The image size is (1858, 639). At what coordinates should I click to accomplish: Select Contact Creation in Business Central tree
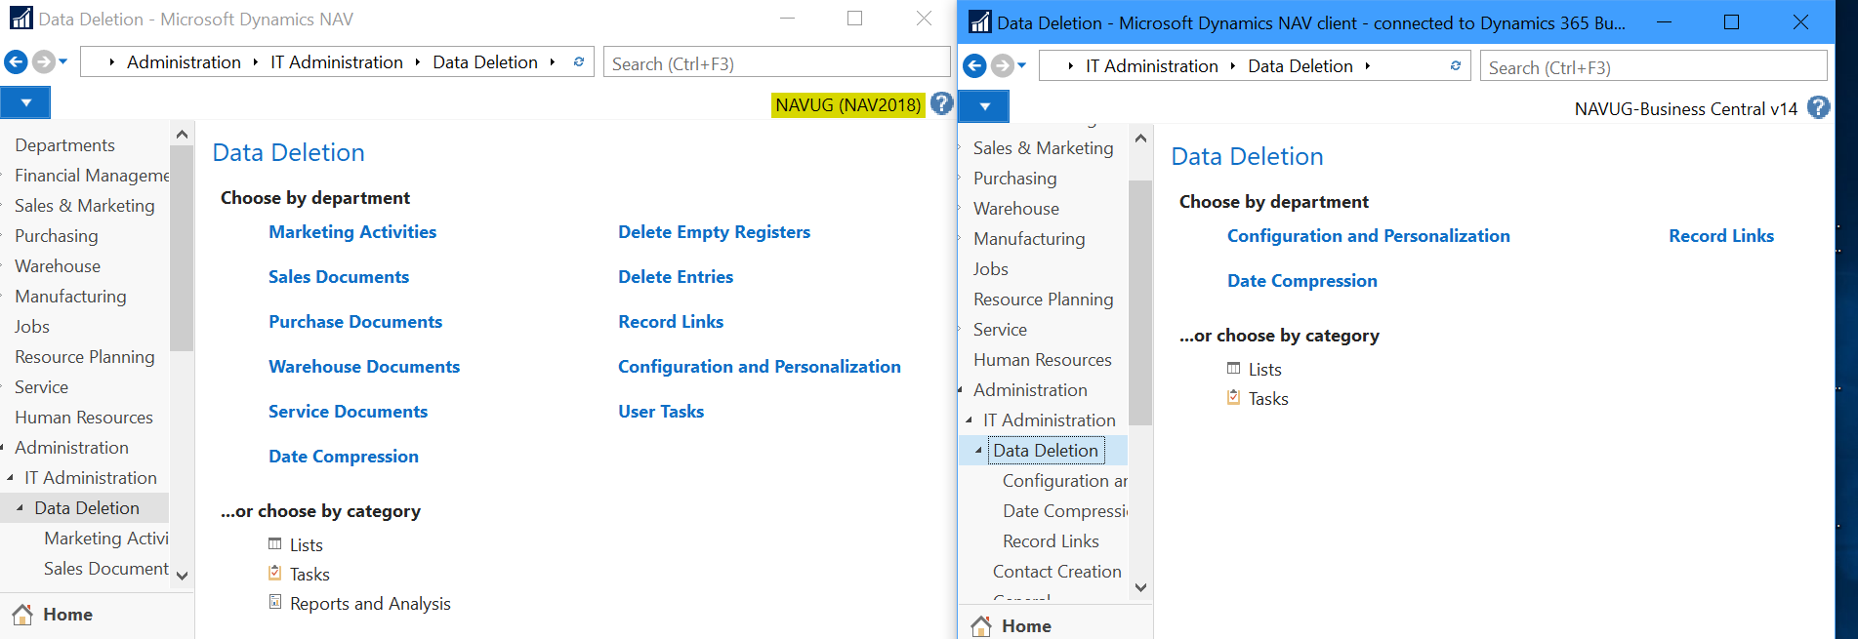1057,572
